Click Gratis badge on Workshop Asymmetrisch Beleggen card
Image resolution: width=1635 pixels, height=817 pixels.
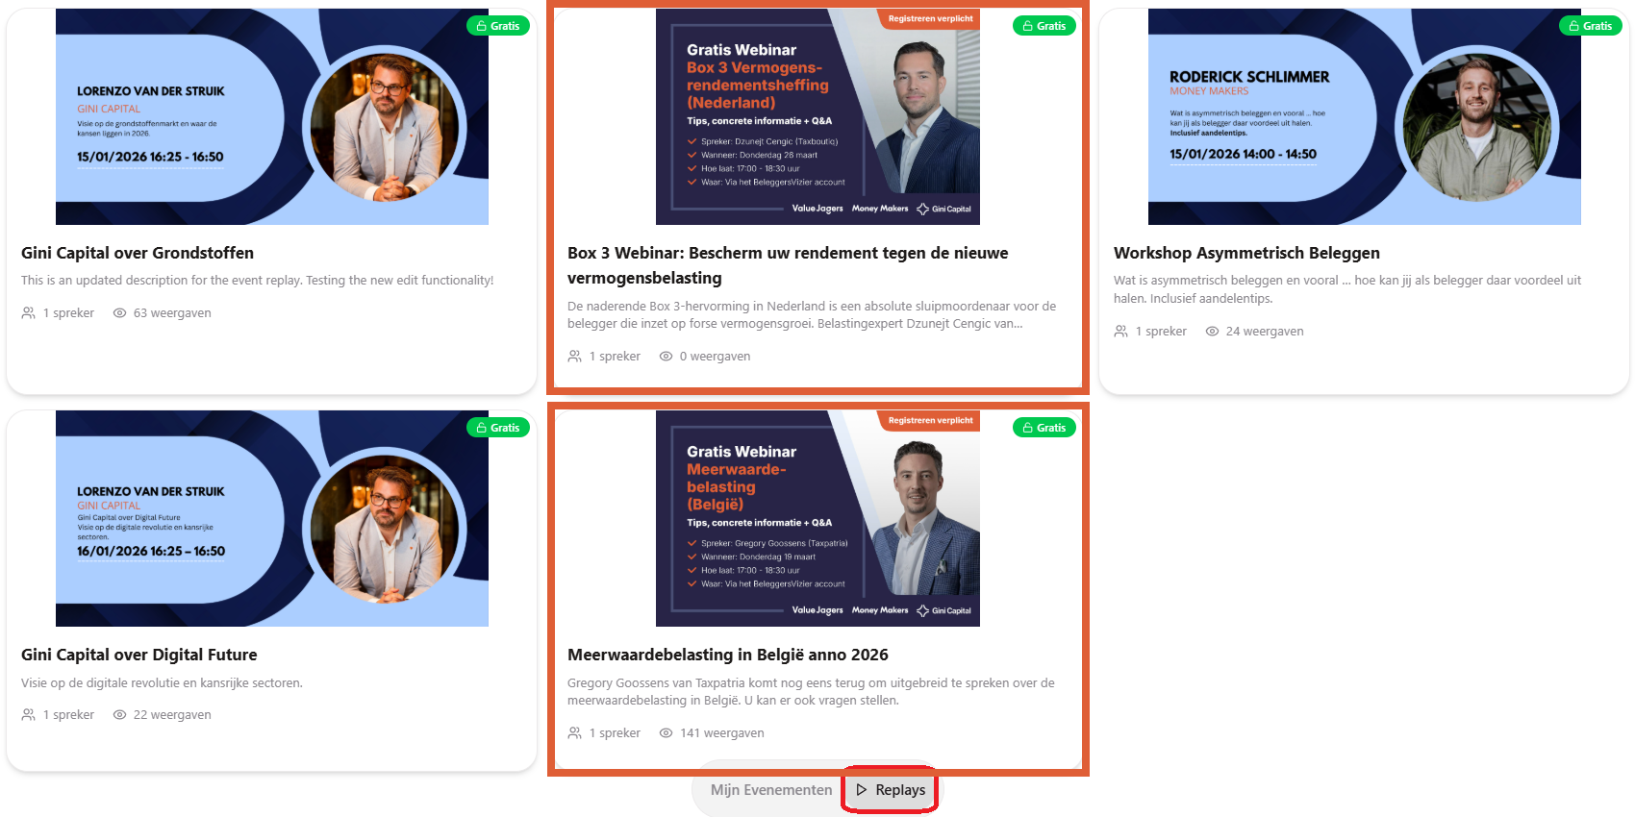pos(1591,26)
